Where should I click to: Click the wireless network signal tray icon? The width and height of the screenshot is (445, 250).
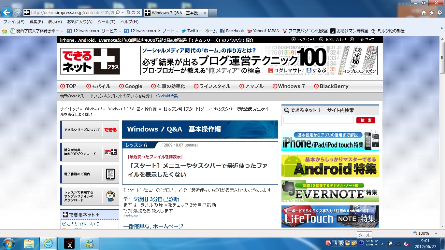click(x=398, y=243)
